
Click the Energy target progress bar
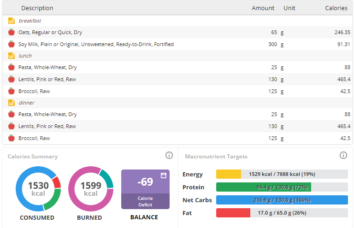(282, 174)
